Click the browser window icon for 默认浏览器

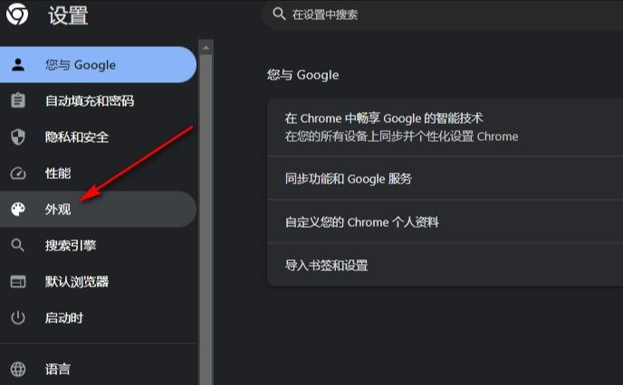click(x=18, y=281)
